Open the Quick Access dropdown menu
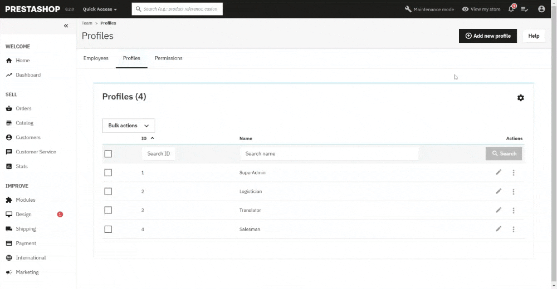Image resolution: width=557 pixels, height=289 pixels. (100, 9)
